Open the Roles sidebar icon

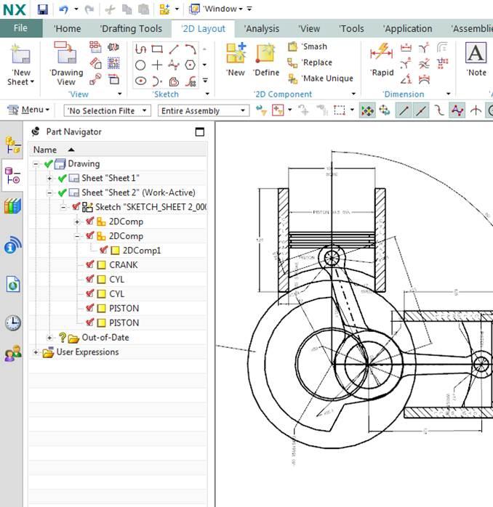[12, 354]
